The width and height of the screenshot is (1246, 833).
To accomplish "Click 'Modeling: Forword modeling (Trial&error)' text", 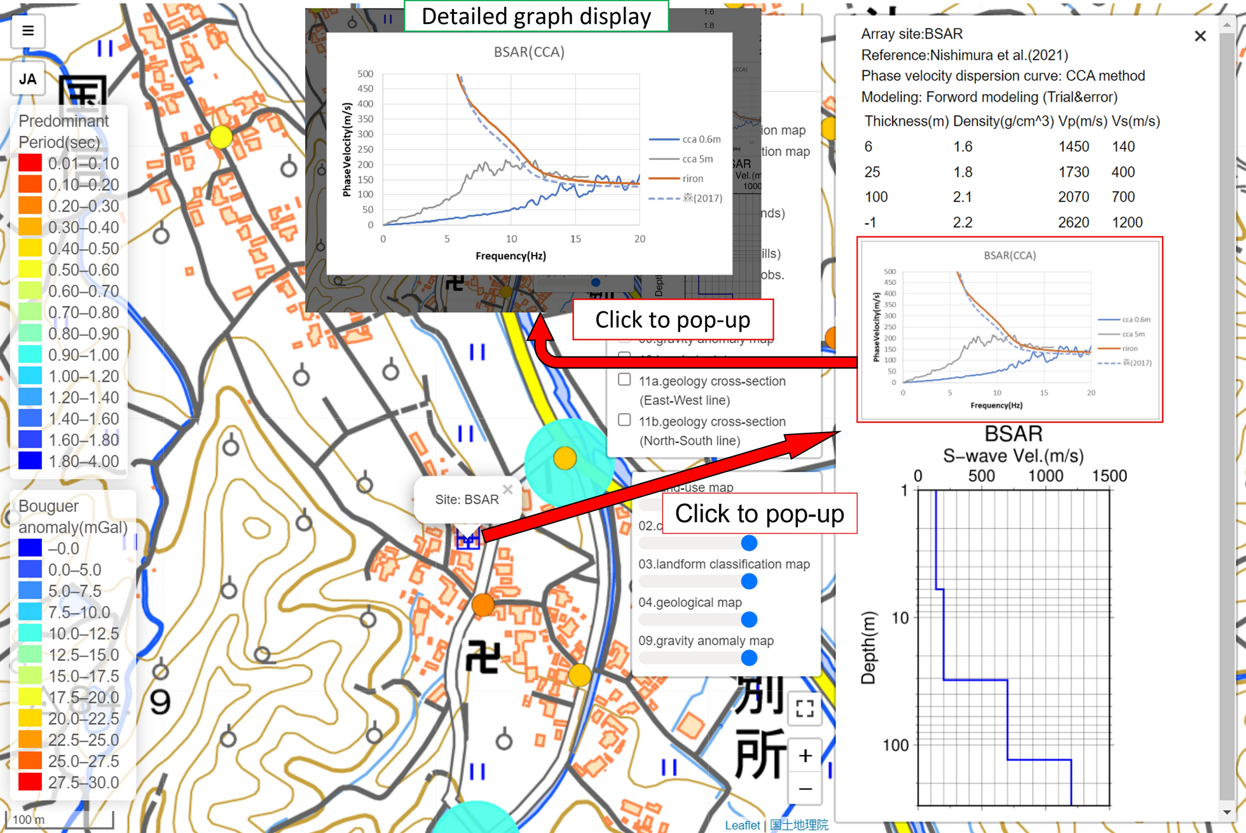I will pos(989,97).
